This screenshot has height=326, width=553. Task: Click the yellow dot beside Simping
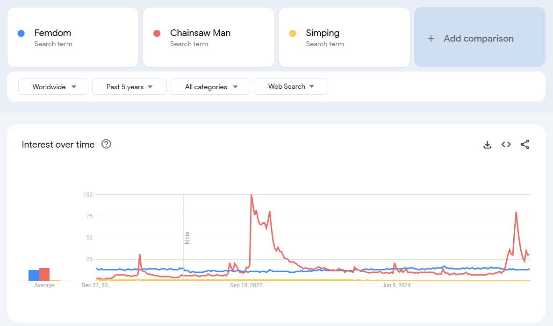pyautogui.click(x=293, y=33)
